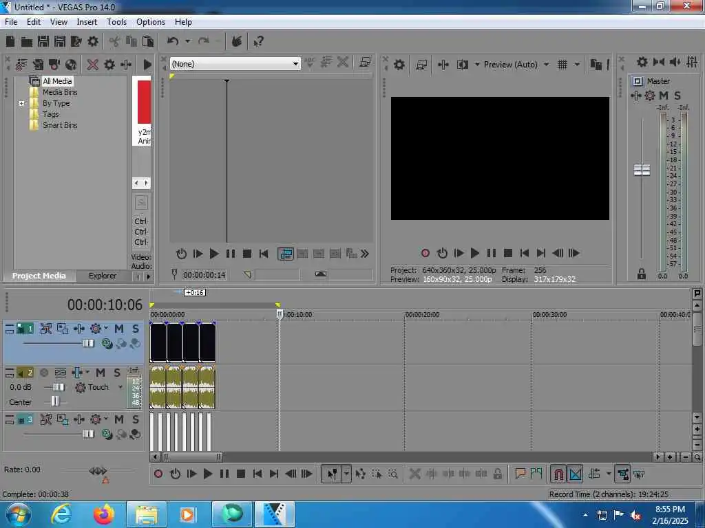This screenshot has height=528, width=705.
Task: Open Project Properties gear in main toolbar
Action: pos(93,41)
